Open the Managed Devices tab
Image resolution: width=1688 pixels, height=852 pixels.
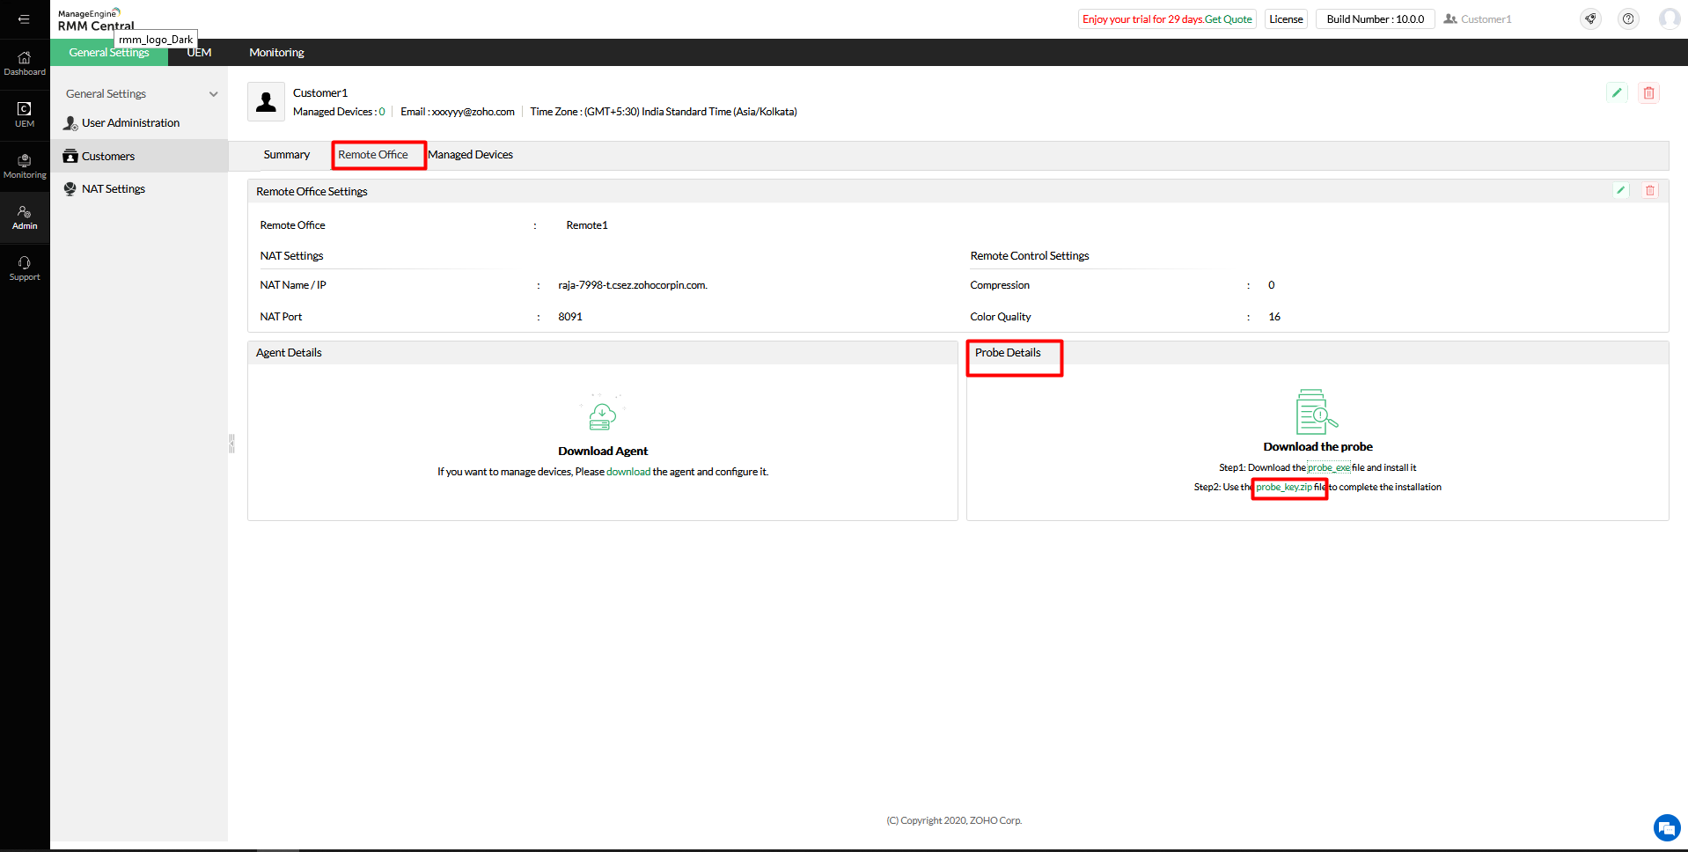[471, 154]
